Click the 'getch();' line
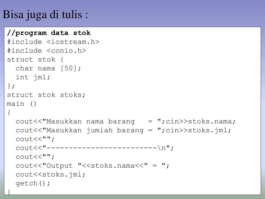265x199 pixels. 33,183
